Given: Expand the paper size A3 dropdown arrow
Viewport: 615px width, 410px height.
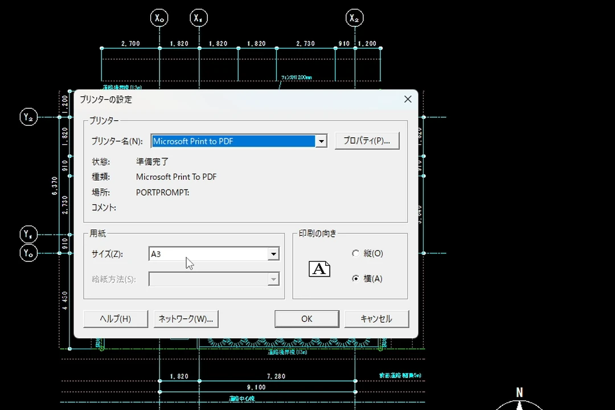Looking at the screenshot, I should tap(273, 254).
